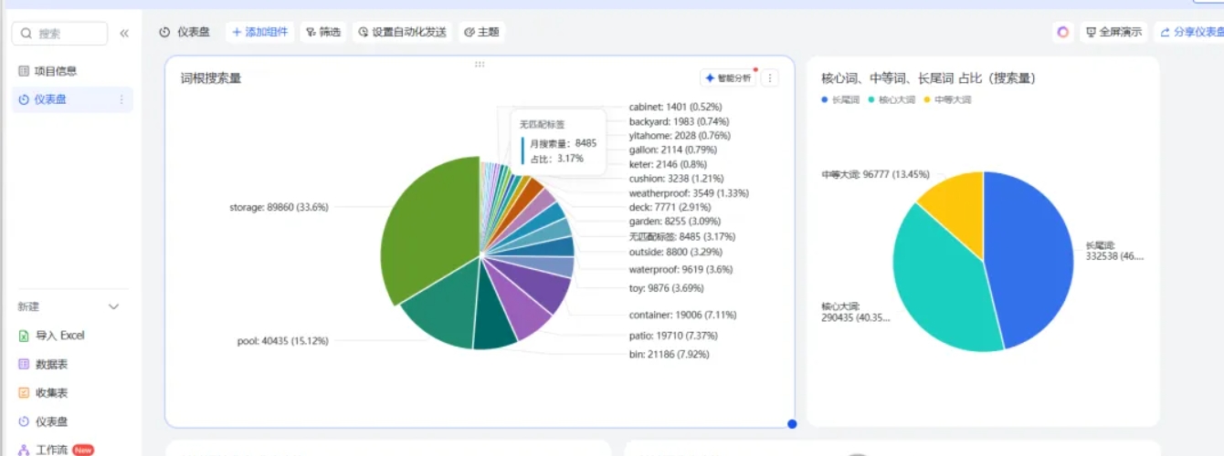Click the 项目信息 table icon in the sidebar

coord(24,71)
